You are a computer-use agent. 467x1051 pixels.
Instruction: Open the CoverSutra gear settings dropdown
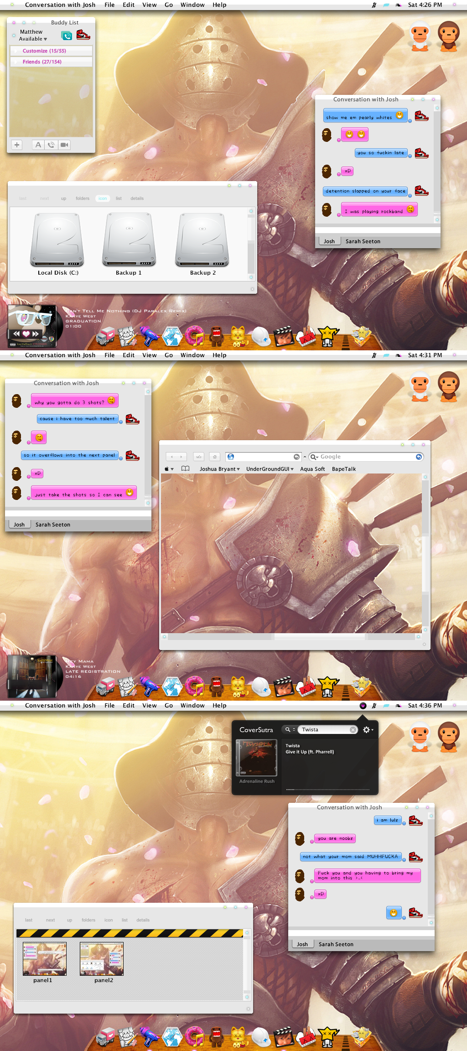click(368, 730)
